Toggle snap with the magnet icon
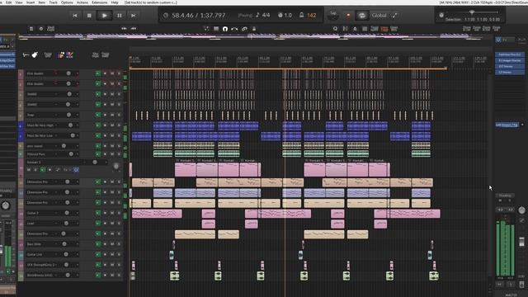Viewport: 528px width, 297px height. pos(225,29)
